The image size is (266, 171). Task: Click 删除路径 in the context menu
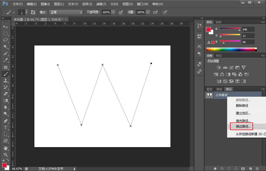[x=242, y=106]
